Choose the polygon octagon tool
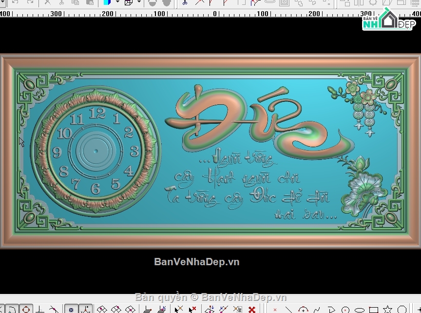 pos(402,310)
